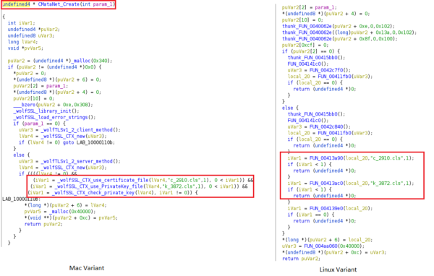The height and width of the screenshot is (276, 434).
Task: Select the 'puVar2[0xcf] = 0;' statement
Action: [x=305, y=45]
